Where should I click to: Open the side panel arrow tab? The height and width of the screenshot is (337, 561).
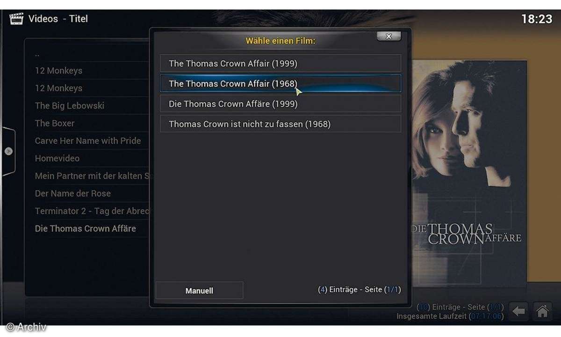[x=8, y=151]
